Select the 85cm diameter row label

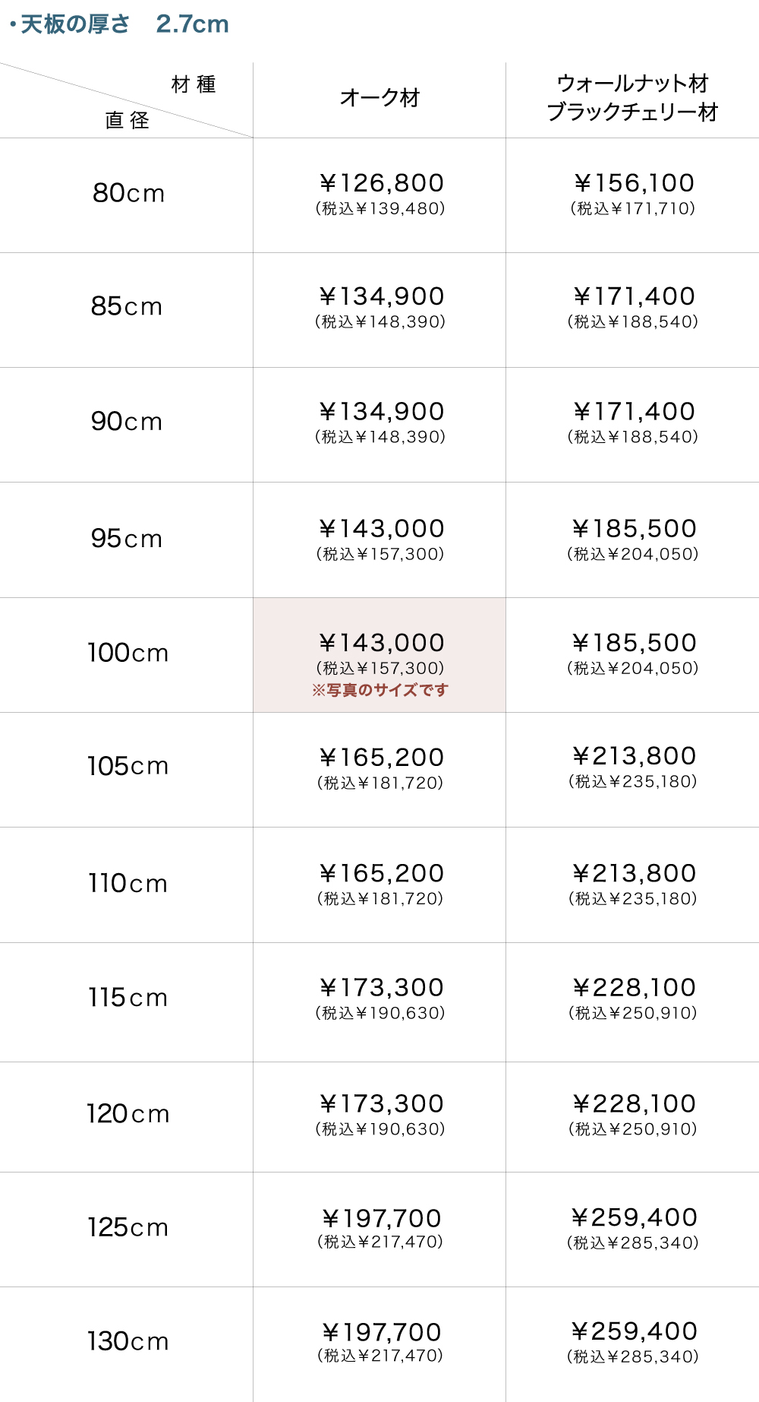point(127,306)
